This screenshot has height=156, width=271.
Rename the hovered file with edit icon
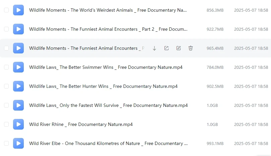tap(179, 48)
